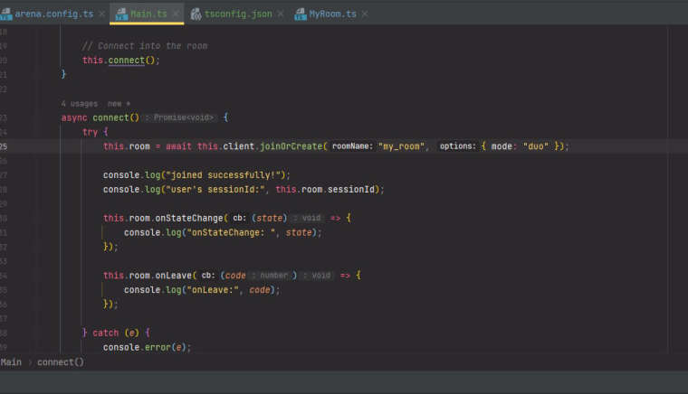Click the Main.ts TypeScript file icon

click(x=121, y=14)
